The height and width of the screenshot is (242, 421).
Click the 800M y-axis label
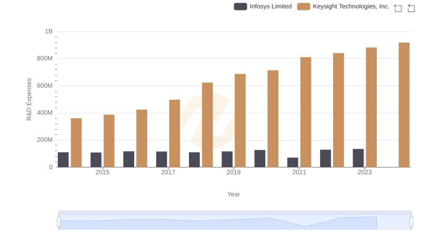[x=45, y=58]
